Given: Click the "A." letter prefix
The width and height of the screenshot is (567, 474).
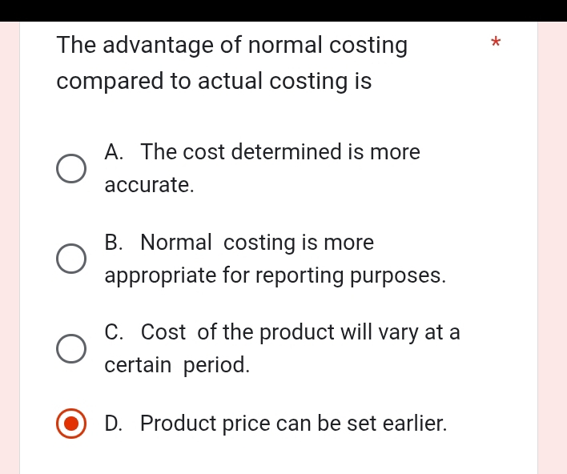Looking at the screenshot, I should pos(115,152).
